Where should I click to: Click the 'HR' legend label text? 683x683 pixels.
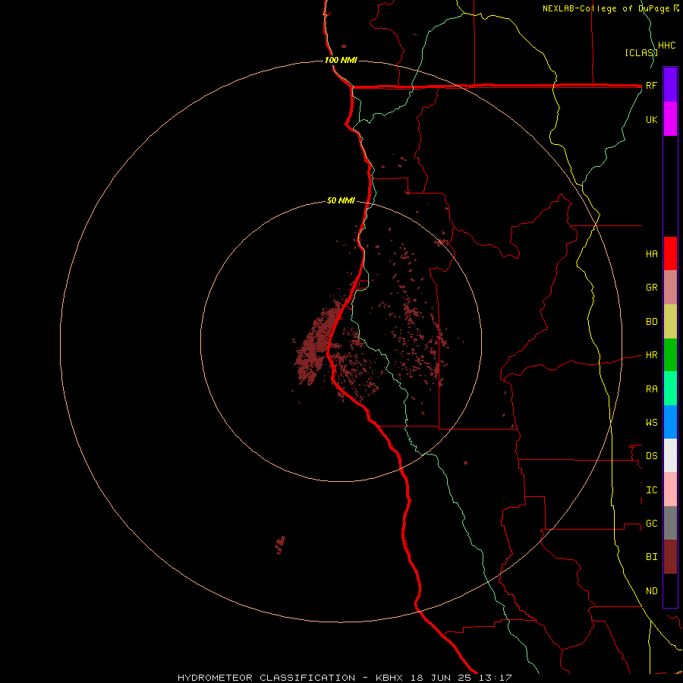[651, 355]
